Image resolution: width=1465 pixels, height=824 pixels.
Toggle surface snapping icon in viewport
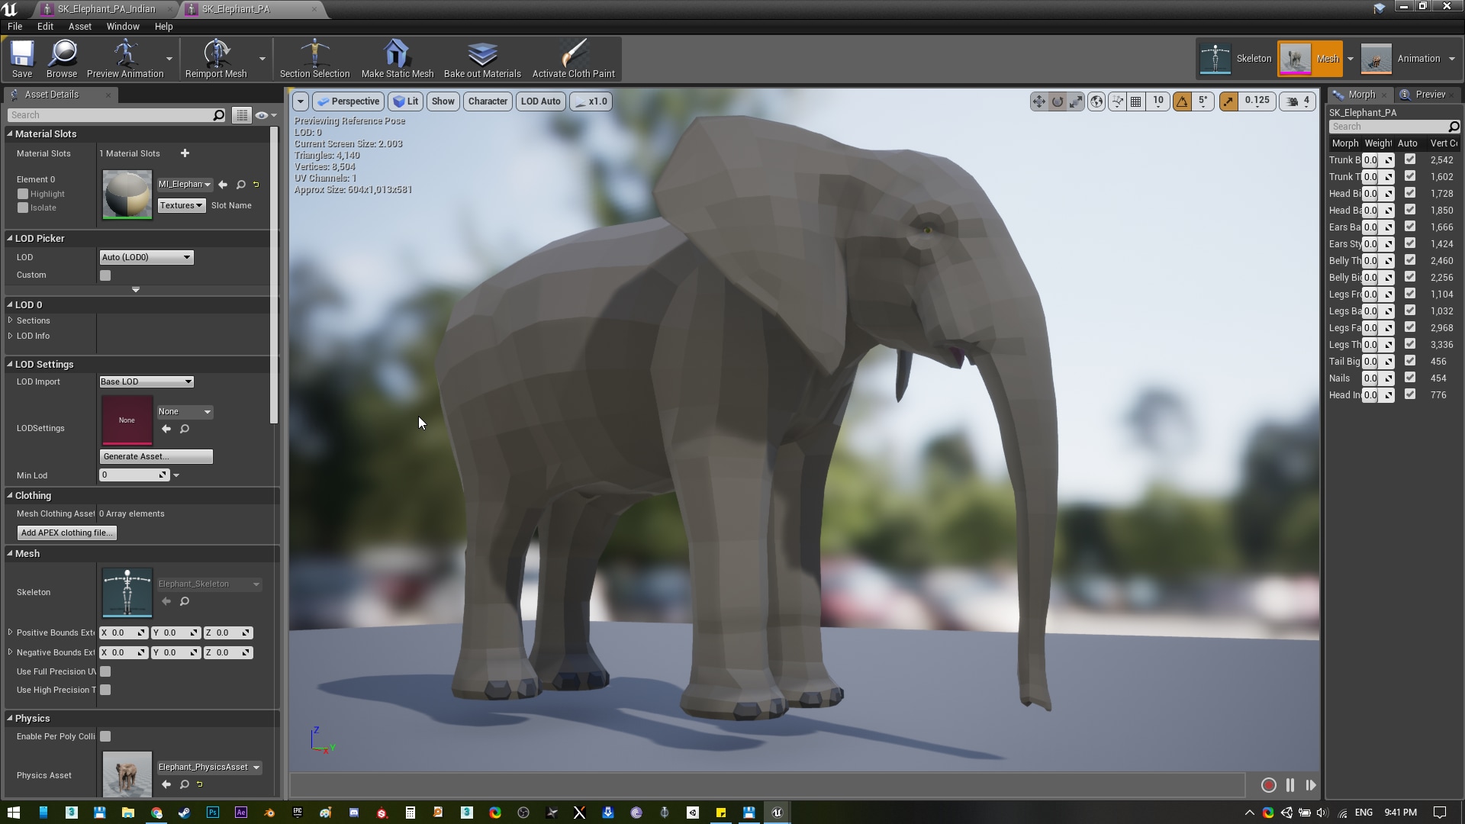click(1117, 101)
